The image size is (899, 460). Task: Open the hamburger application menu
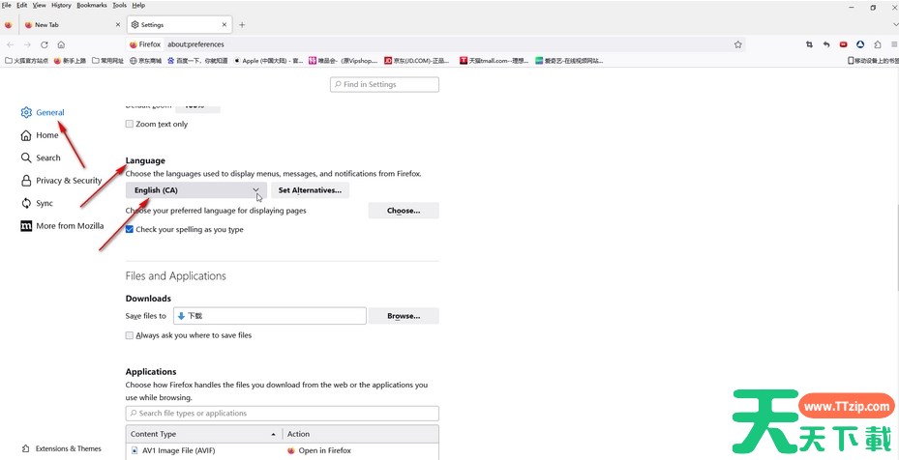coord(894,44)
